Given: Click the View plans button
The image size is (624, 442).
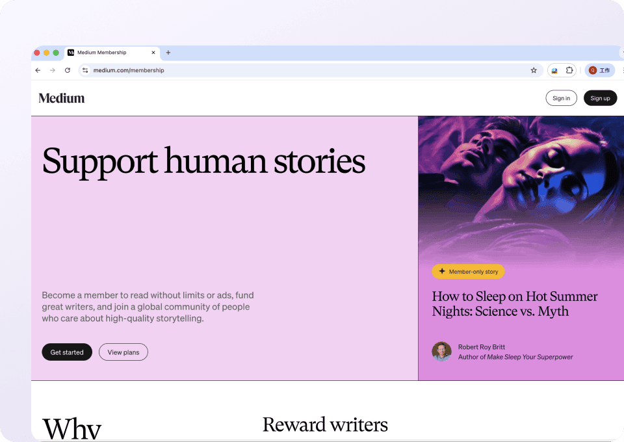Looking at the screenshot, I should pos(123,352).
